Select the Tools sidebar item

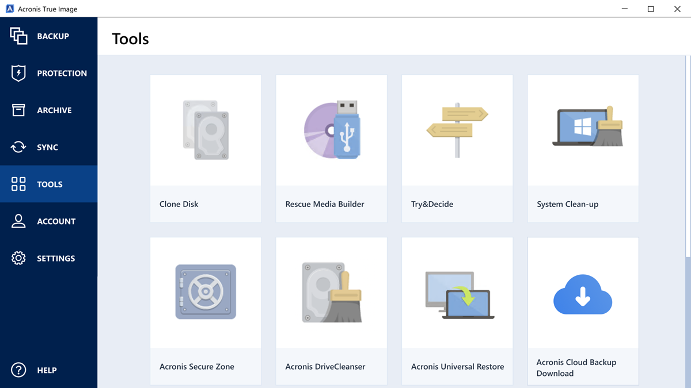pos(49,185)
